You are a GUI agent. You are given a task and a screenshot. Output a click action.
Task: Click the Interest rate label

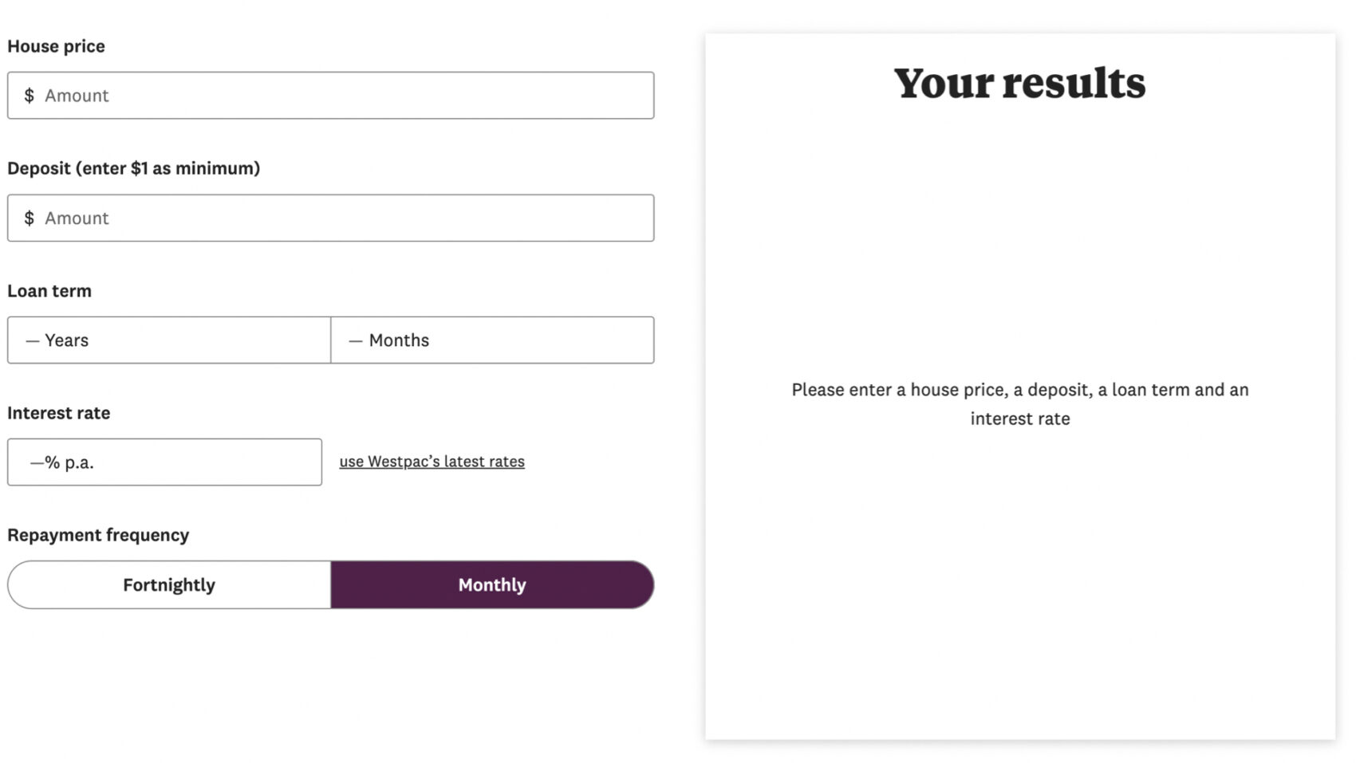tap(59, 413)
